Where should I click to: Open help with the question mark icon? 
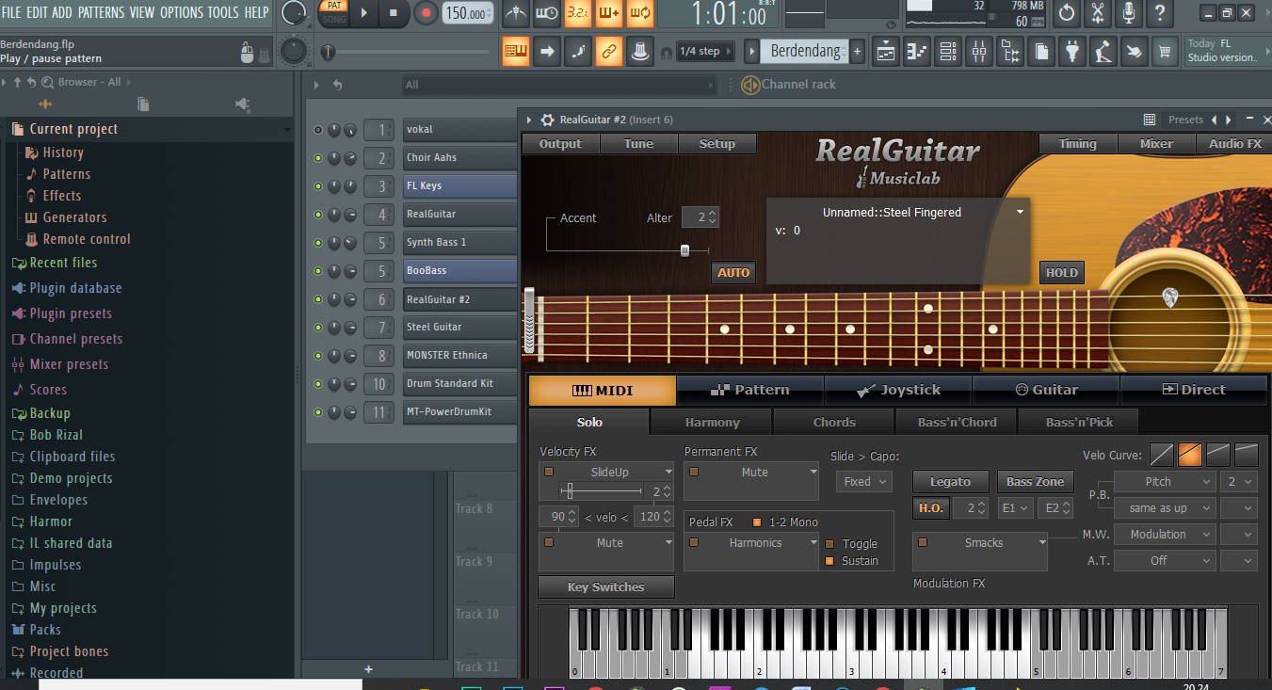1160,13
